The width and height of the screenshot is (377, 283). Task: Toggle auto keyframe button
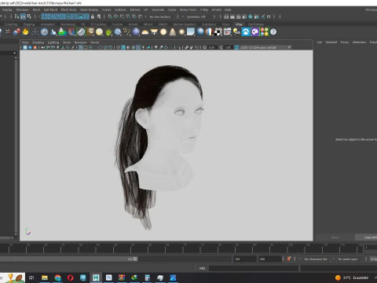point(289,259)
